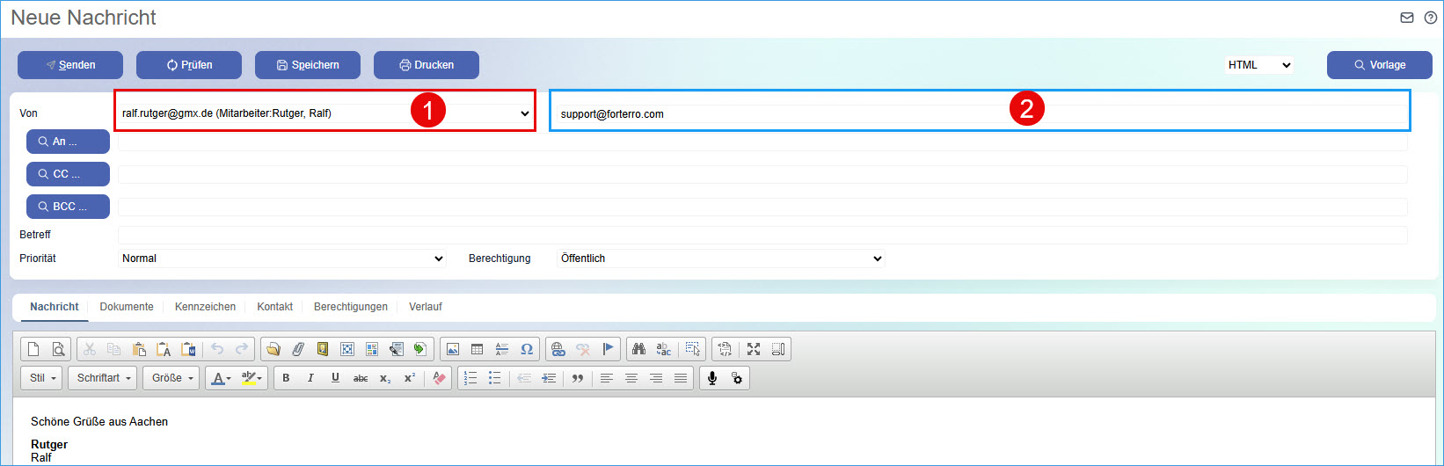Viewport: 1444px width, 466px height.
Task: Click the Speichern button
Action: point(308,65)
